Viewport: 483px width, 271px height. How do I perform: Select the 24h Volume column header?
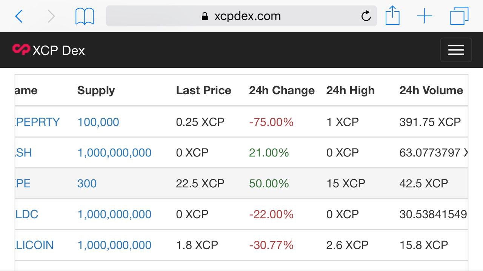point(431,90)
